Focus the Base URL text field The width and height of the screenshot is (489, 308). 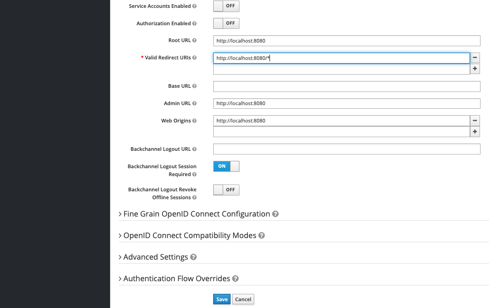pos(346,86)
